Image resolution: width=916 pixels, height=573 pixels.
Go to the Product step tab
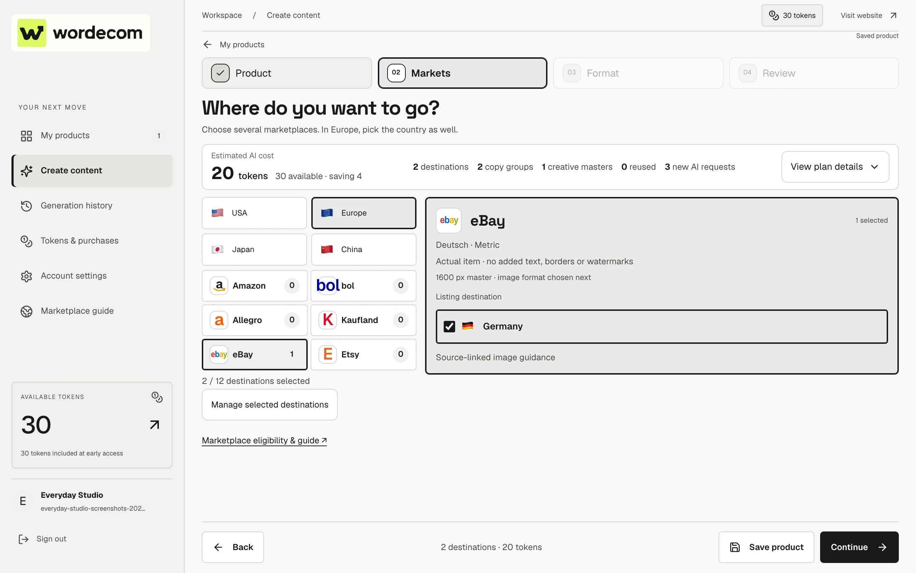tap(287, 73)
